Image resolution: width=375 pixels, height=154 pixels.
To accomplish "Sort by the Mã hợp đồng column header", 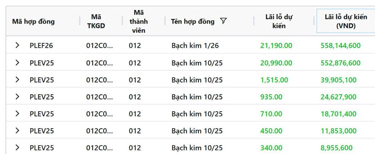I will pos(33,21).
